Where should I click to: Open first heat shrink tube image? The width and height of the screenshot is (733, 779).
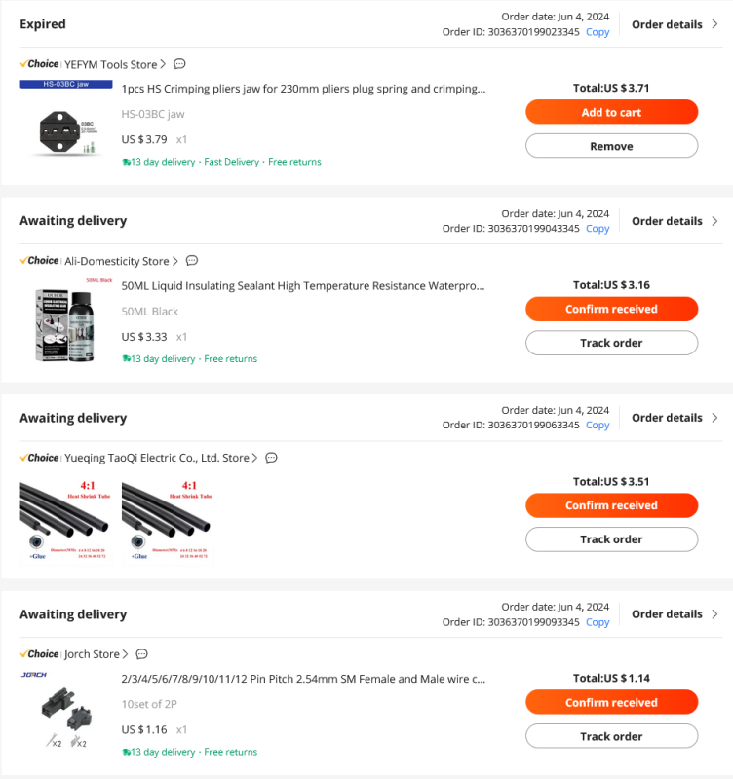tap(65, 519)
